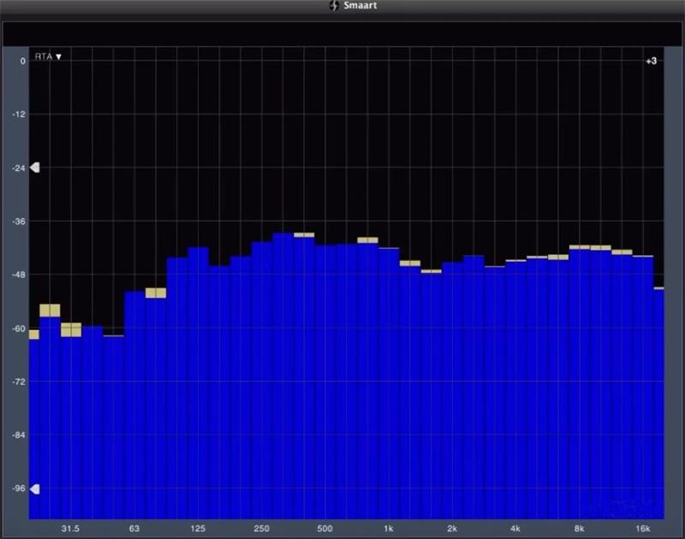Viewport: 685px width, 539px height.
Task: Click the peak-hold marker just left of 1k
Action: tap(367, 240)
